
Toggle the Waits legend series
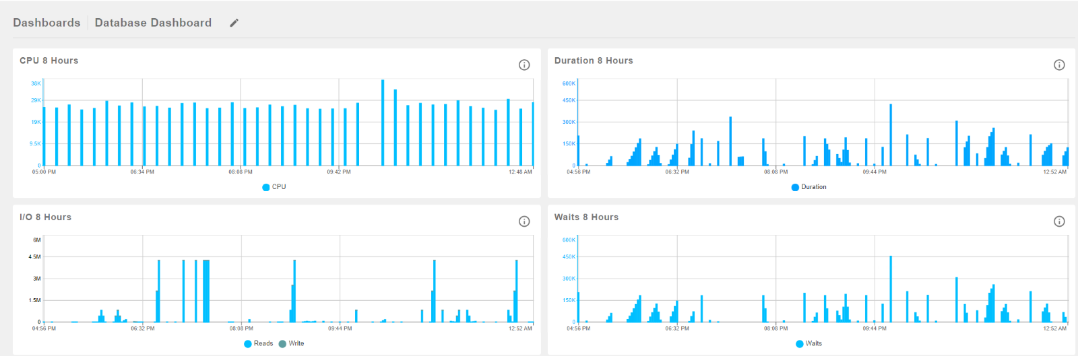click(809, 343)
